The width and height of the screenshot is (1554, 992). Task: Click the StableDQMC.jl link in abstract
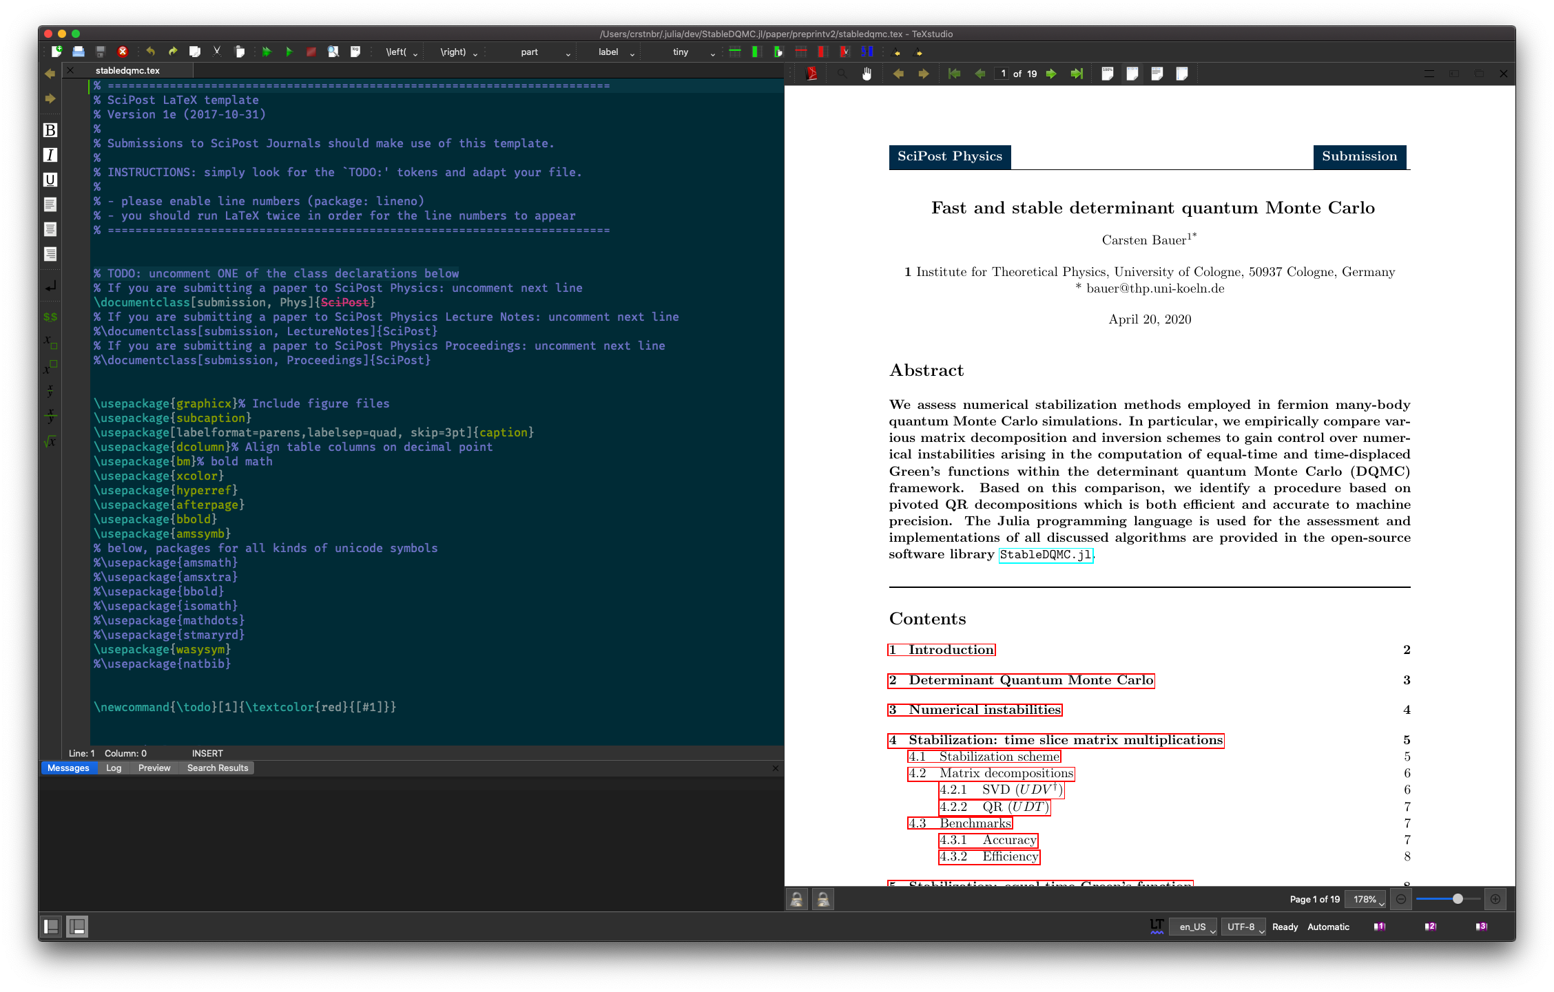pos(1045,555)
